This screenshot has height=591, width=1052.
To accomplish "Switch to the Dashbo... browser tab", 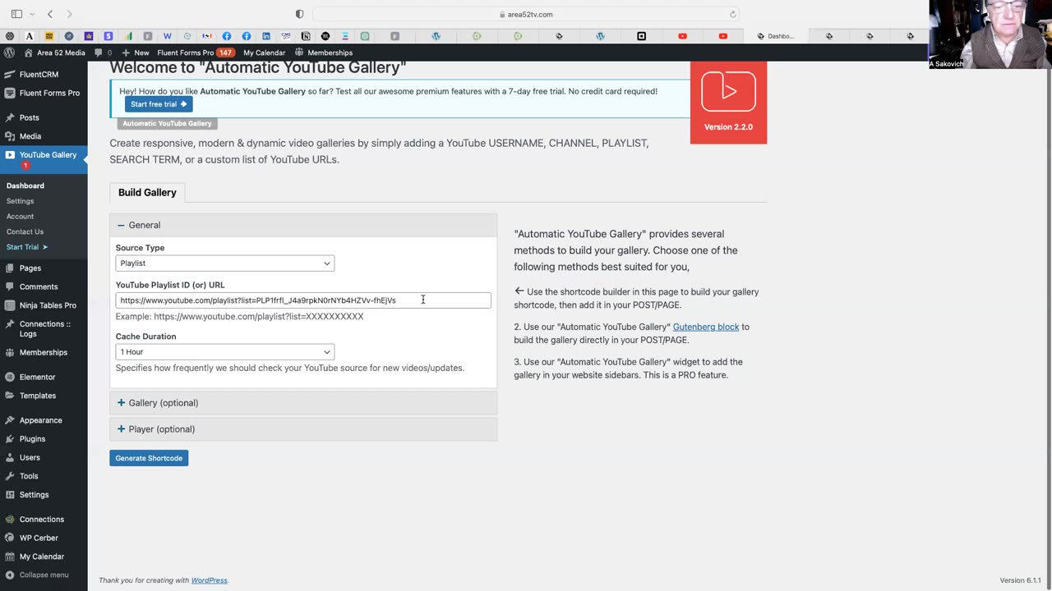I will 775,36.
